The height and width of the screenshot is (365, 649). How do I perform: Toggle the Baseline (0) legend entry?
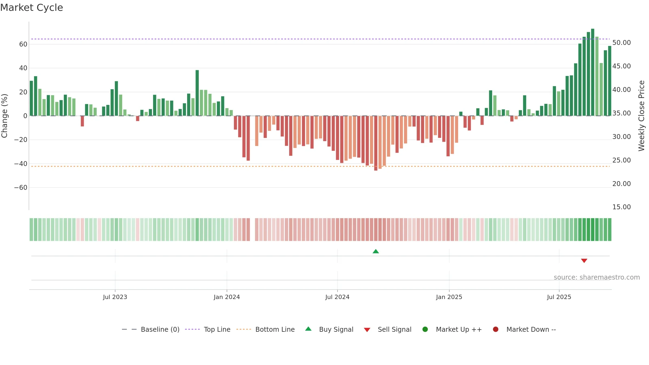click(151, 329)
